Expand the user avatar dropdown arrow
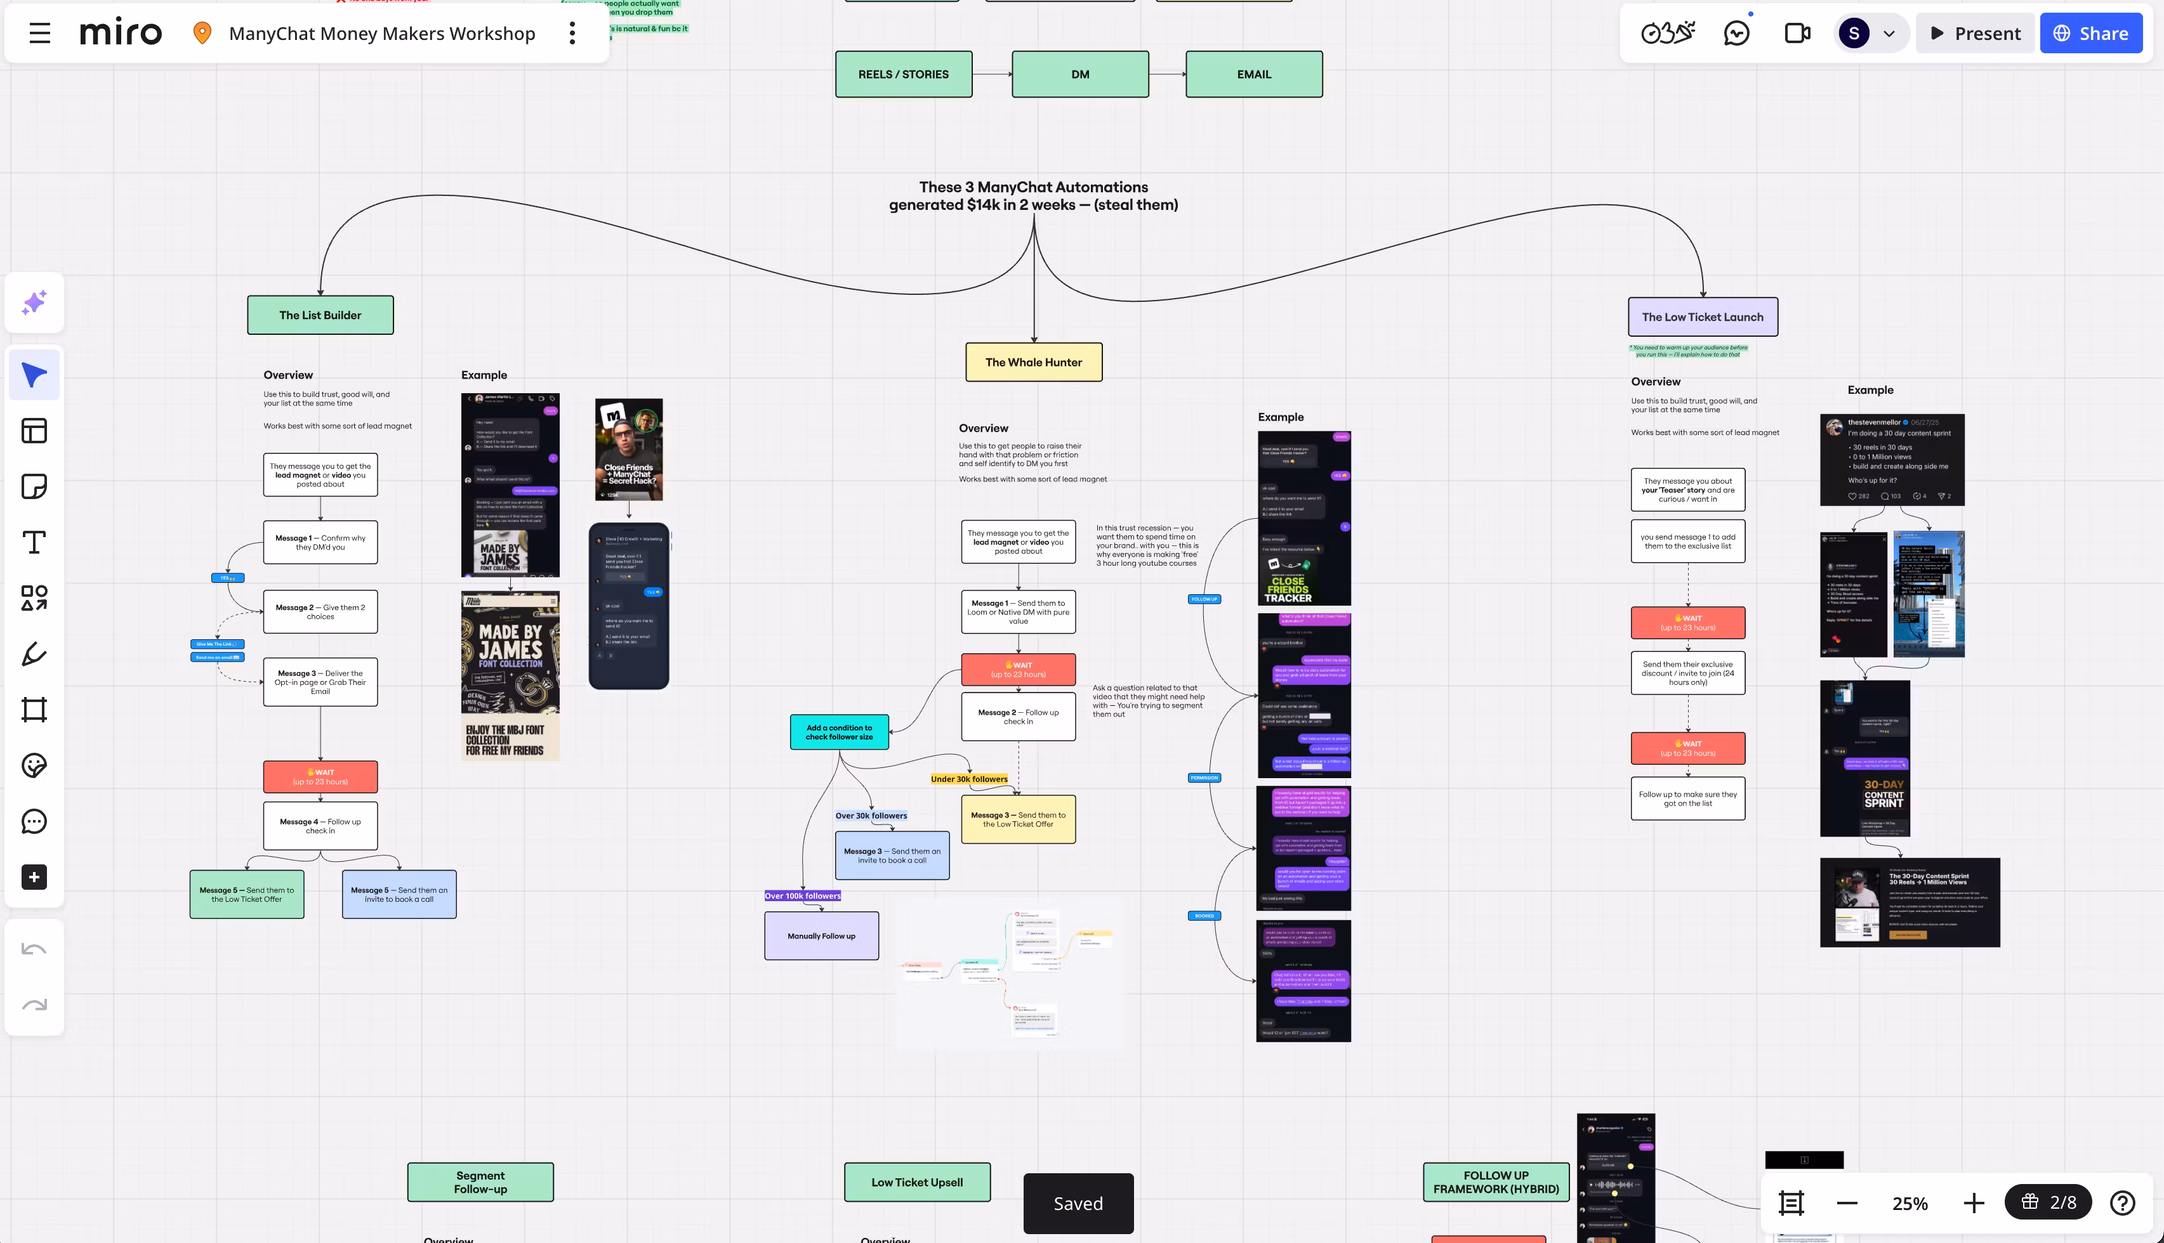The width and height of the screenshot is (2164, 1243). click(x=1889, y=34)
